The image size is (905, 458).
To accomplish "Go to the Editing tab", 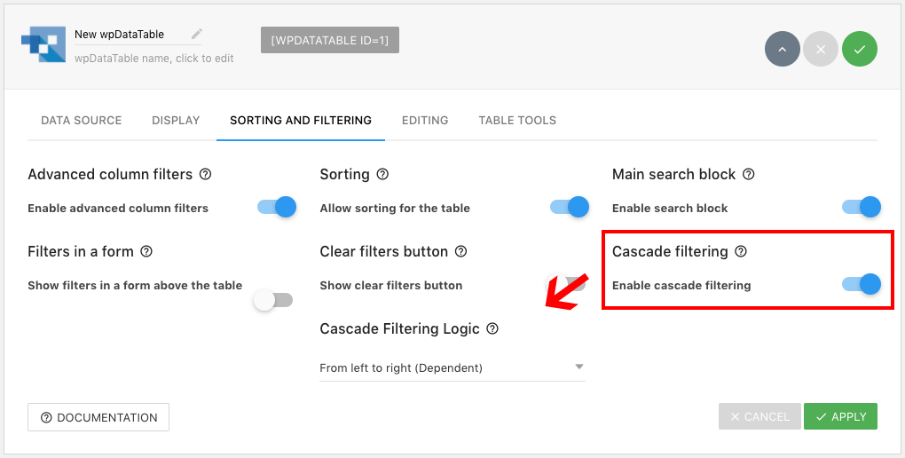I will click(425, 120).
